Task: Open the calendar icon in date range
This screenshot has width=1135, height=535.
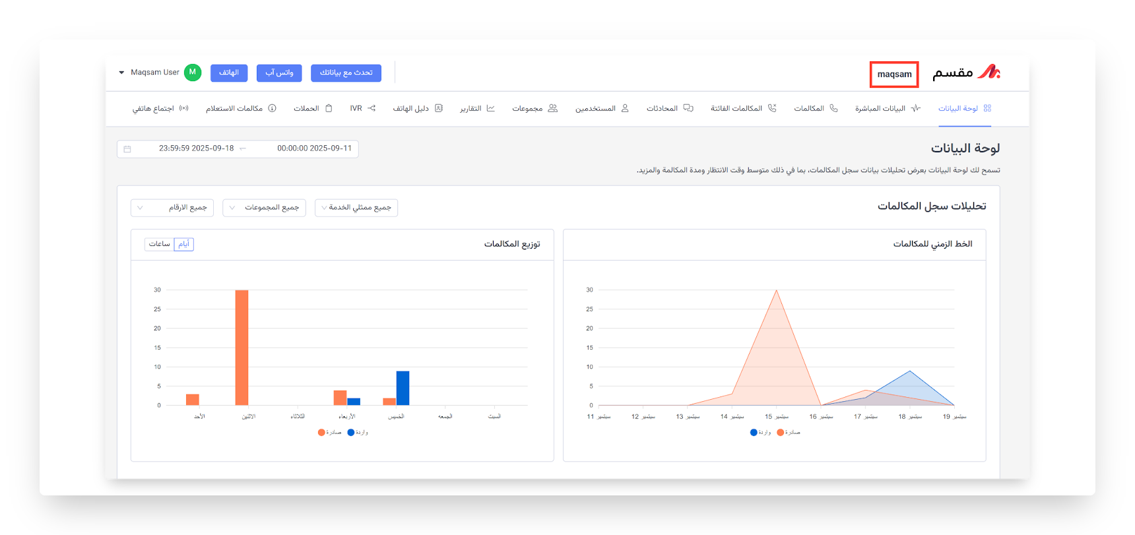Action: coord(127,149)
